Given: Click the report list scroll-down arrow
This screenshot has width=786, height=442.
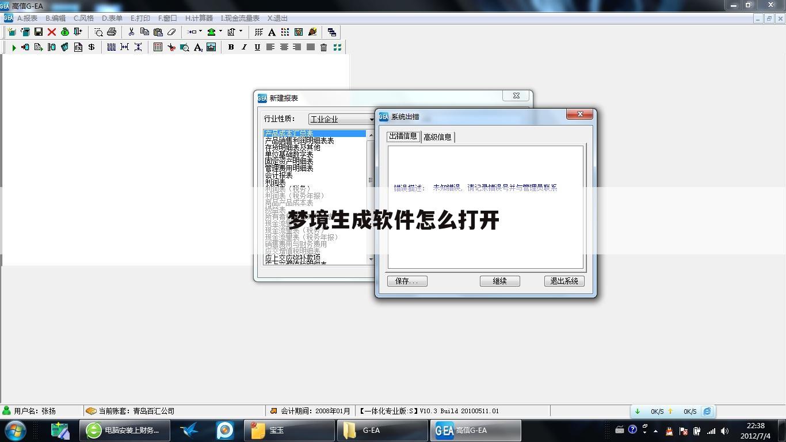Looking at the screenshot, I should pos(371,260).
